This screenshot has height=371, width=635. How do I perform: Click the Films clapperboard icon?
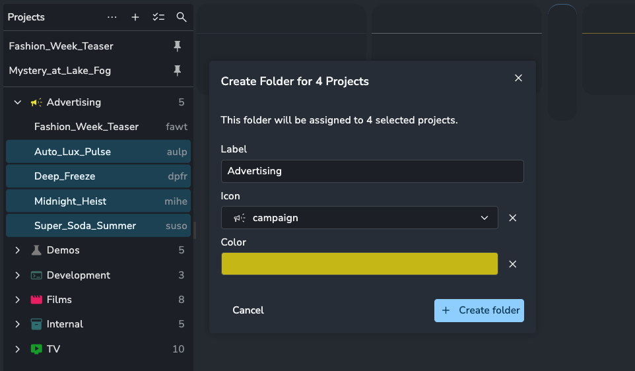[36, 300]
